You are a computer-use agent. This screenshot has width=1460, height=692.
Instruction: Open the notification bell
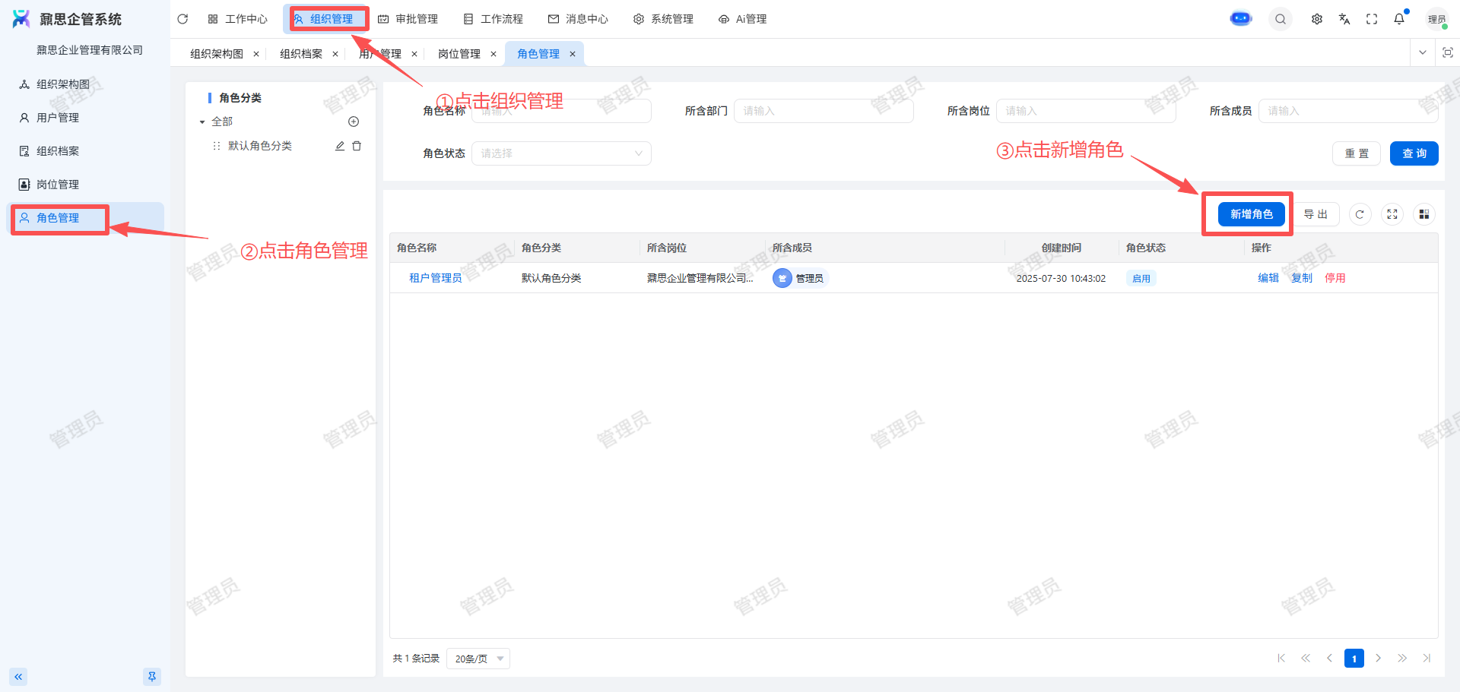pos(1399,19)
